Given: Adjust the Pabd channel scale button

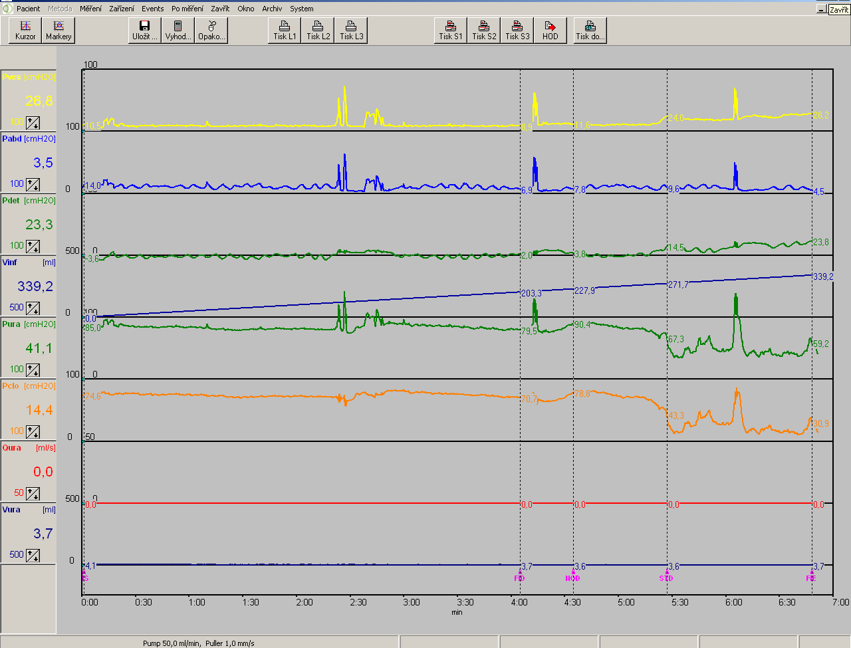Looking at the screenshot, I should pos(33,184).
